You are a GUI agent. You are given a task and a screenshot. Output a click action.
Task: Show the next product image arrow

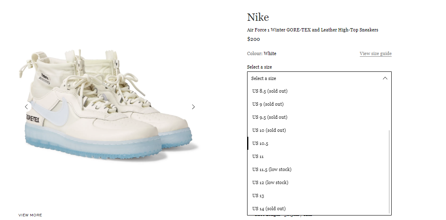tap(194, 107)
